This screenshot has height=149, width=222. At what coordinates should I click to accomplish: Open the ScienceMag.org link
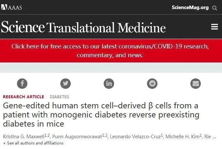tap(190, 7)
